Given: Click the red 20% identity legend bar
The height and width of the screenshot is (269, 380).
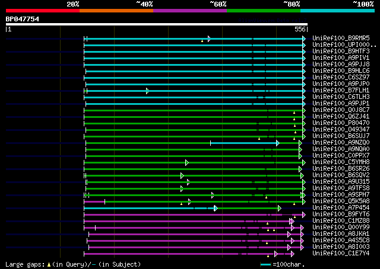Looking at the screenshot, I should point(43,11).
